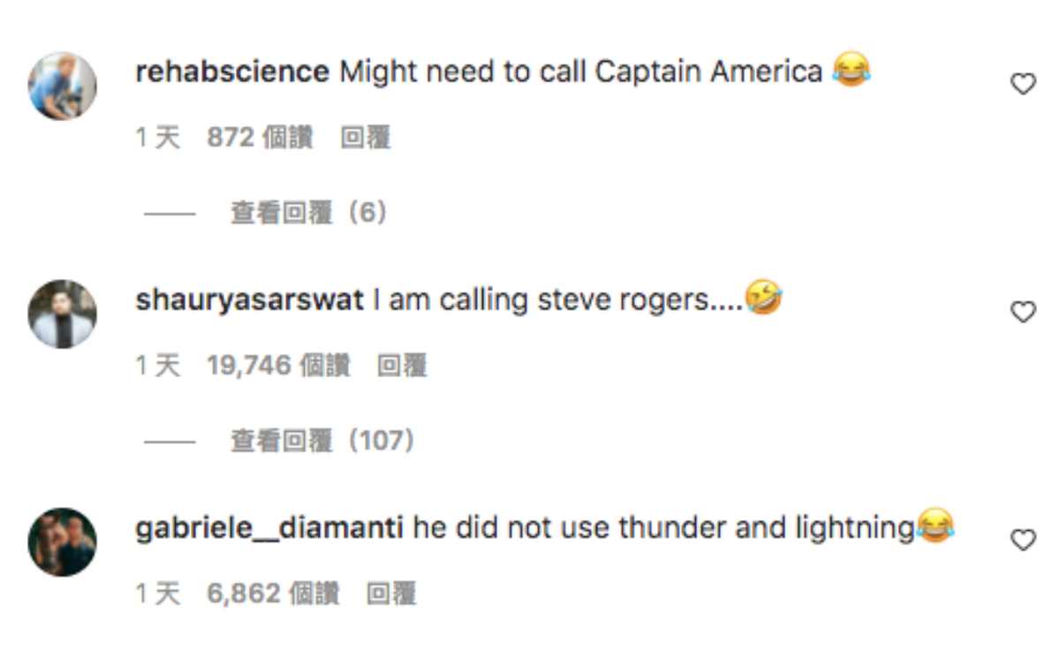Heart the gabriele__diamanti comment
Viewport: 1060px width, 652px height.
pyautogui.click(x=1022, y=540)
